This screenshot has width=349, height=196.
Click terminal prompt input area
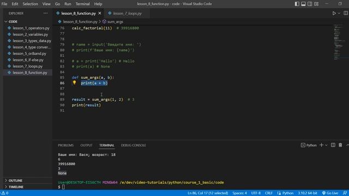tap(63, 187)
